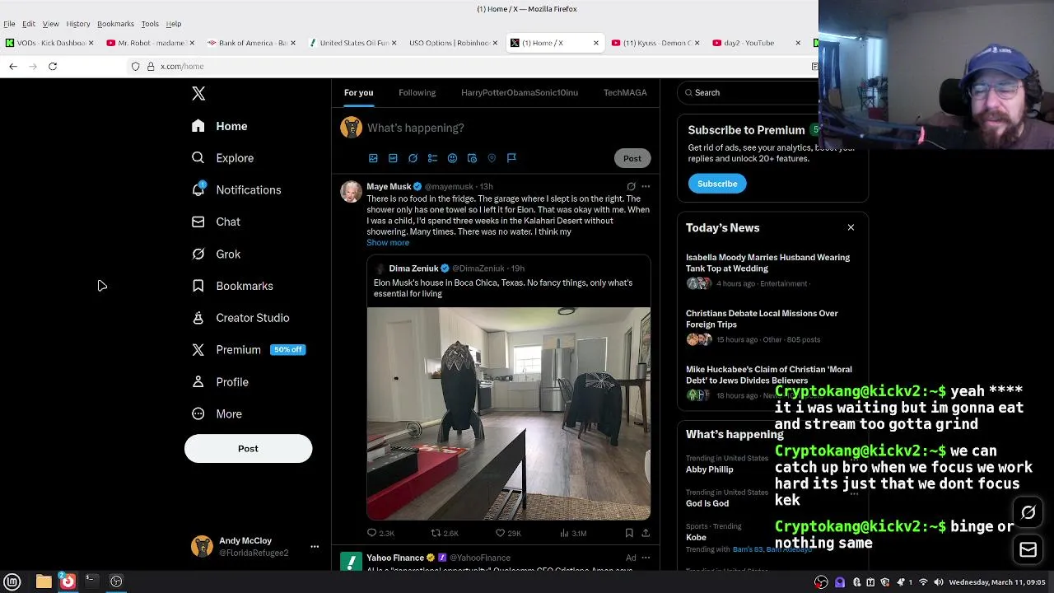Close the Home / X browser tab
Viewport: 1054px width, 593px height.
coord(596,43)
